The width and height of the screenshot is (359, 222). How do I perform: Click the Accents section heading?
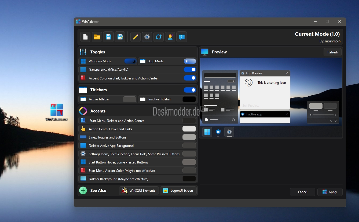coord(98,111)
